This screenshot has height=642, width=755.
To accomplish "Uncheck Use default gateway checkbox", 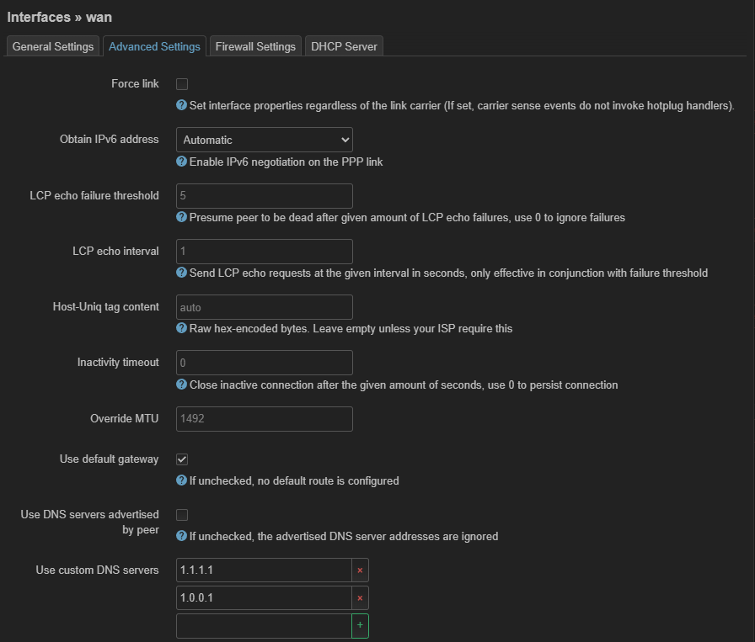I will click(182, 459).
